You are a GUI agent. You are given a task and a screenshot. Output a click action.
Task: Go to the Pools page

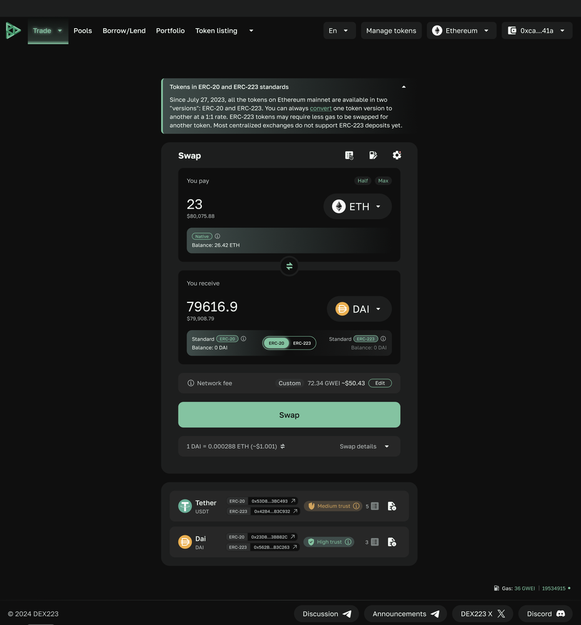click(83, 31)
